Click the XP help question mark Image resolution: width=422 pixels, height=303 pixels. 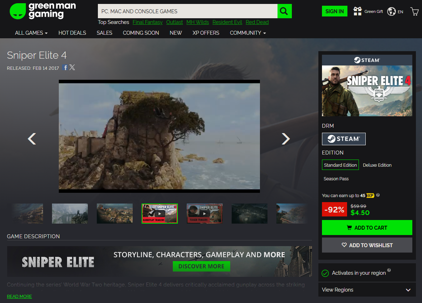pos(378,195)
